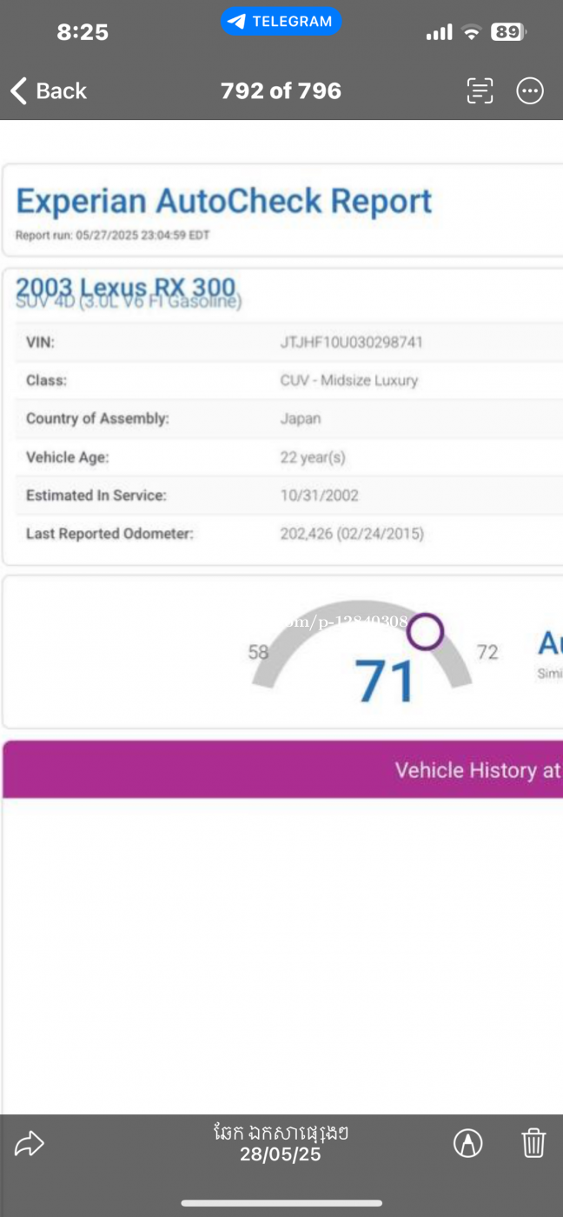Select 'CUV - Midsize Luxury' class value
Viewport: 563px width, 1217px height.
348,380
